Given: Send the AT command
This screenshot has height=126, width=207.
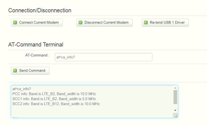Looking at the screenshot, I should pyautogui.click(x=30, y=70).
